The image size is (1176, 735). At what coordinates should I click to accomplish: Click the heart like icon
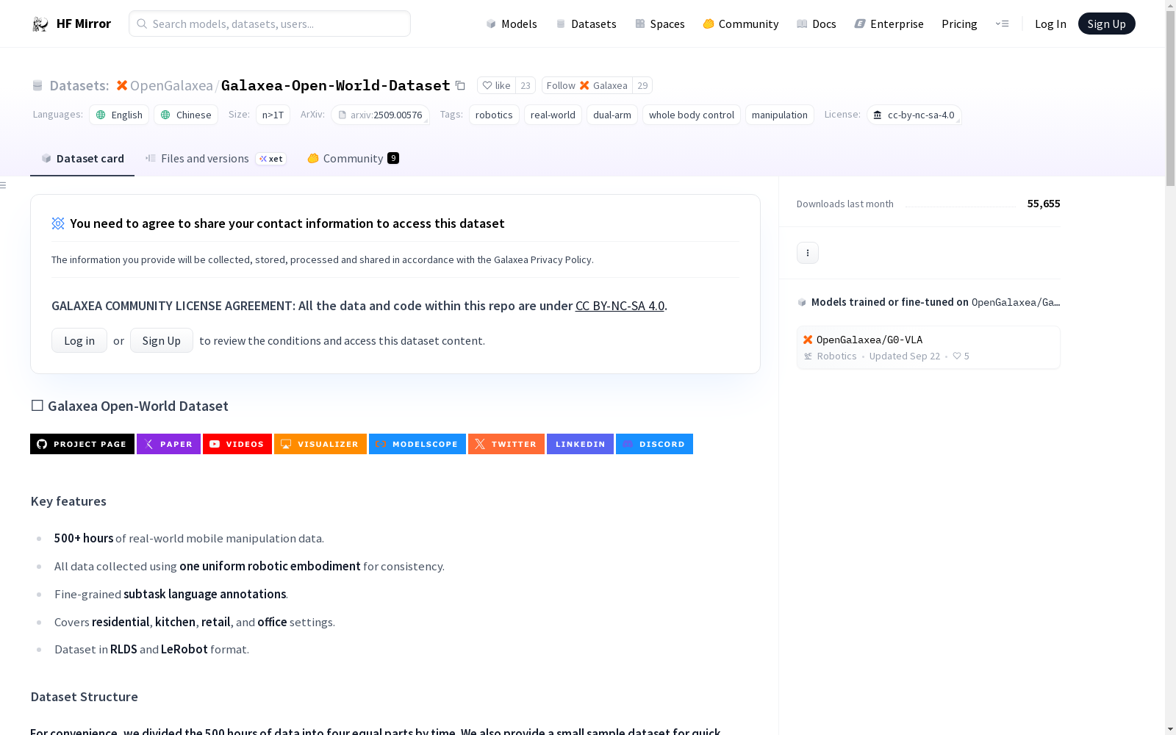[x=487, y=85]
